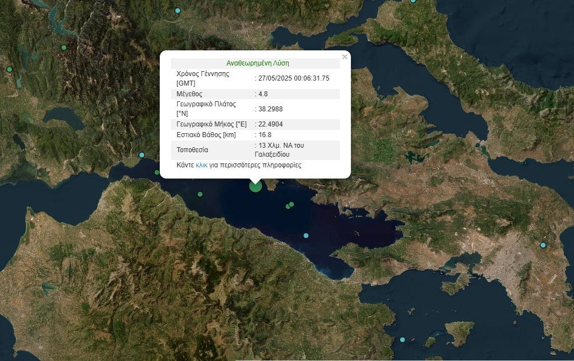Close the earthquake info popup
Image resolution: width=574 pixels, height=361 pixels.
[x=345, y=57]
